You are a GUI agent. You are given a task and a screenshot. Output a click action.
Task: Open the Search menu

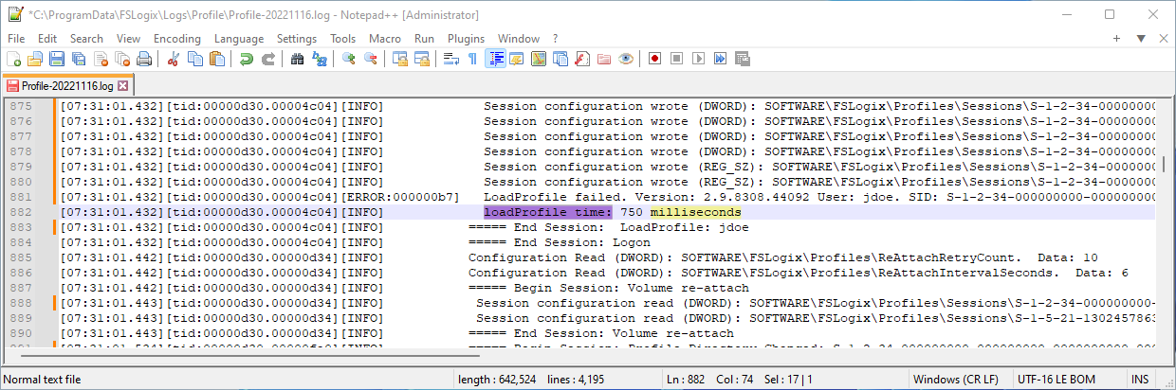pos(86,38)
